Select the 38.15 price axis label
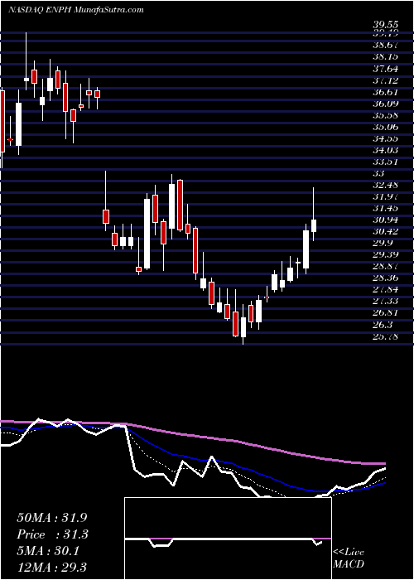The width and height of the screenshot is (414, 580). tap(385, 56)
